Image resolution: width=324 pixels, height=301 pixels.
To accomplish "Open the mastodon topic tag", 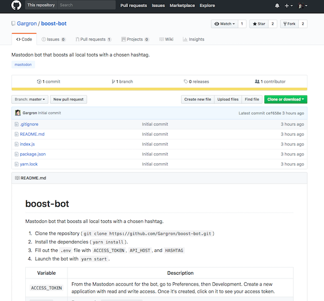I will pos(23,64).
